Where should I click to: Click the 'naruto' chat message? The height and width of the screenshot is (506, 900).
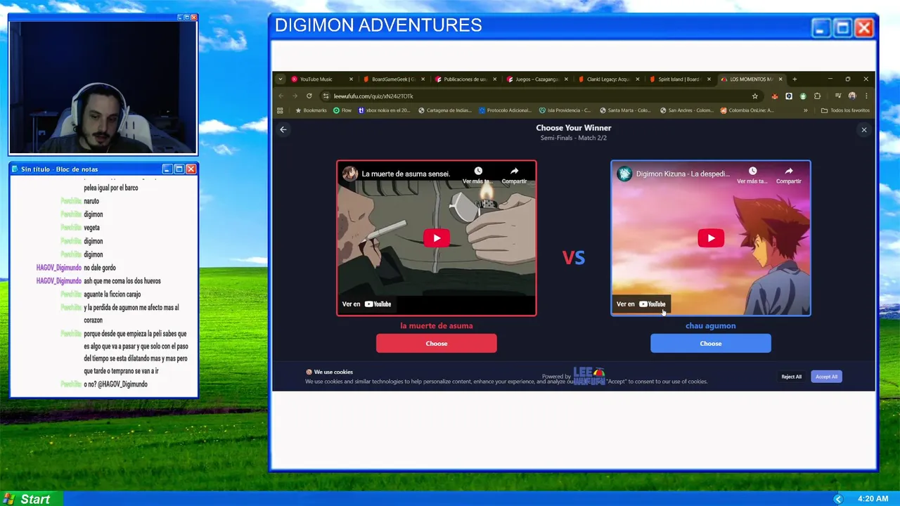click(x=91, y=201)
